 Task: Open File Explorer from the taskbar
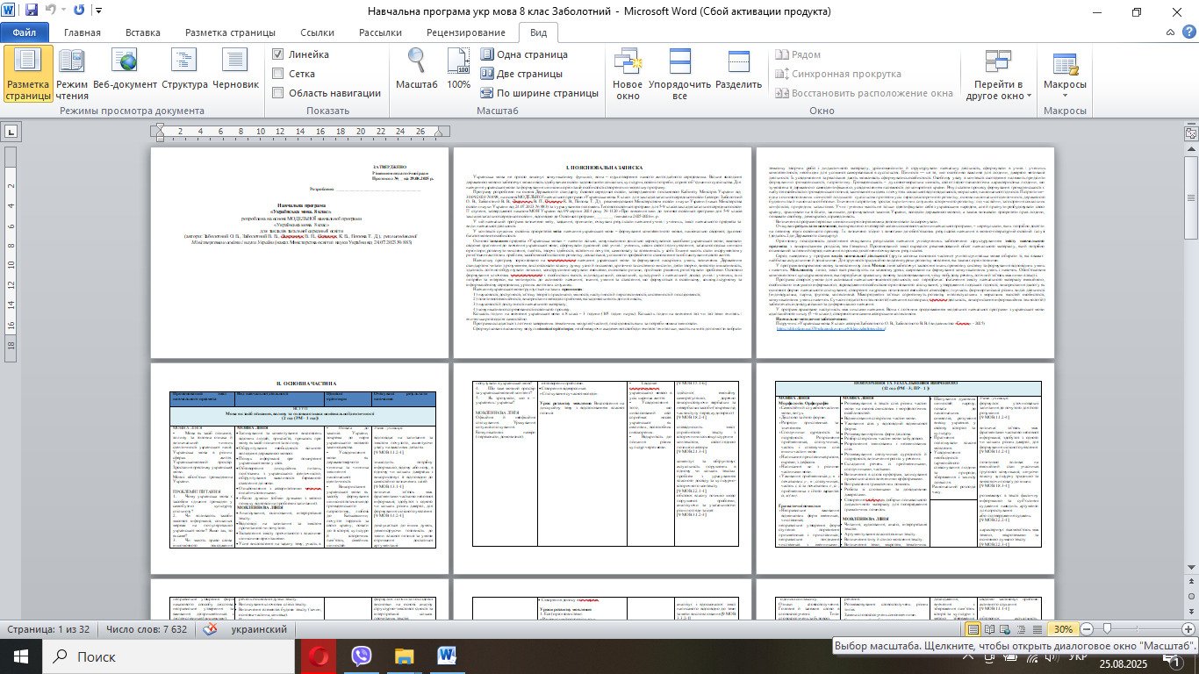tap(404, 656)
